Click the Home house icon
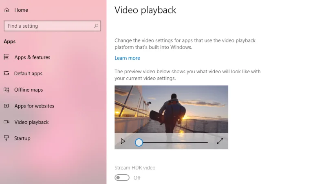Image resolution: width=326 pixels, height=184 pixels. pos(7,10)
